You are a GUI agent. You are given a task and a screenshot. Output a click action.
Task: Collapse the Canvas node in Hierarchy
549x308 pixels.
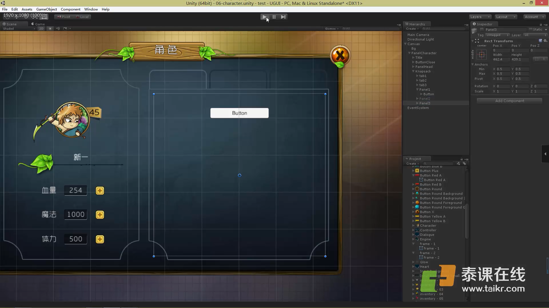pyautogui.click(x=405, y=44)
